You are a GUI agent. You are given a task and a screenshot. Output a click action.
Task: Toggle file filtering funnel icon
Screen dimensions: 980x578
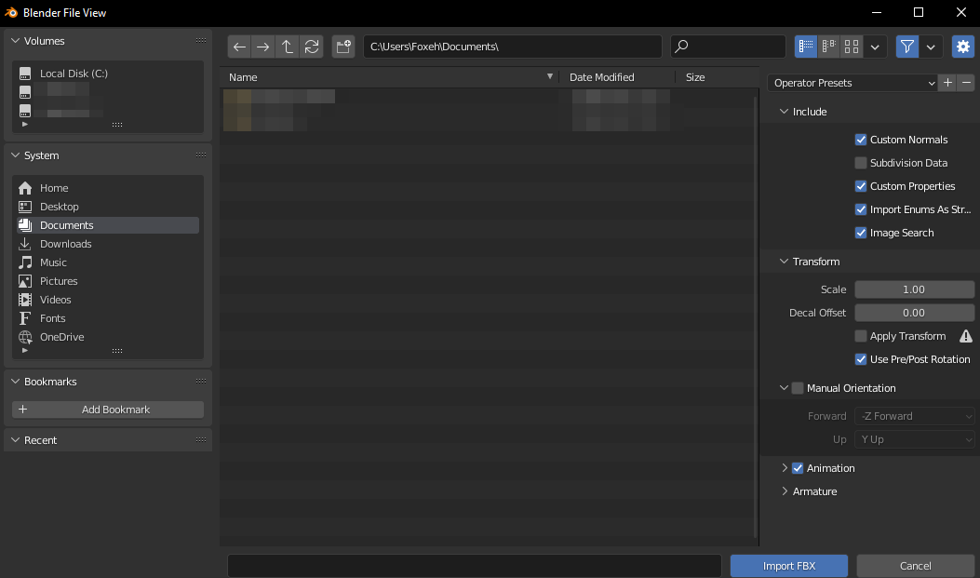click(906, 47)
